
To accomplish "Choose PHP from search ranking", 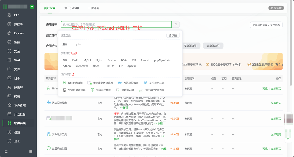I will [x=65, y=60].
